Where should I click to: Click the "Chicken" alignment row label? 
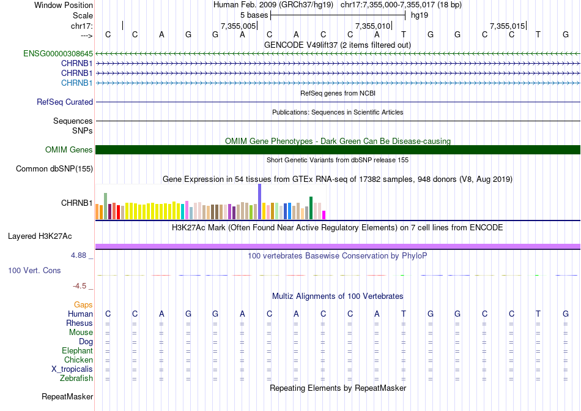click(x=78, y=360)
